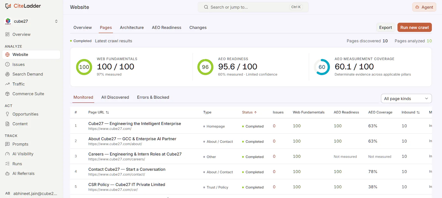Open the All page kinds dropdown

click(x=406, y=99)
